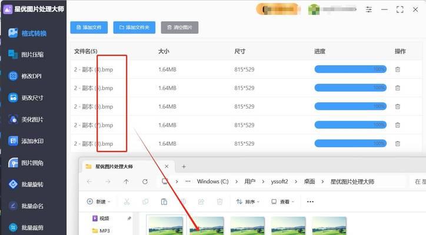This screenshot has height=235, width=426.
Task: Open the 排序 sort dropdown
Action: (248, 202)
